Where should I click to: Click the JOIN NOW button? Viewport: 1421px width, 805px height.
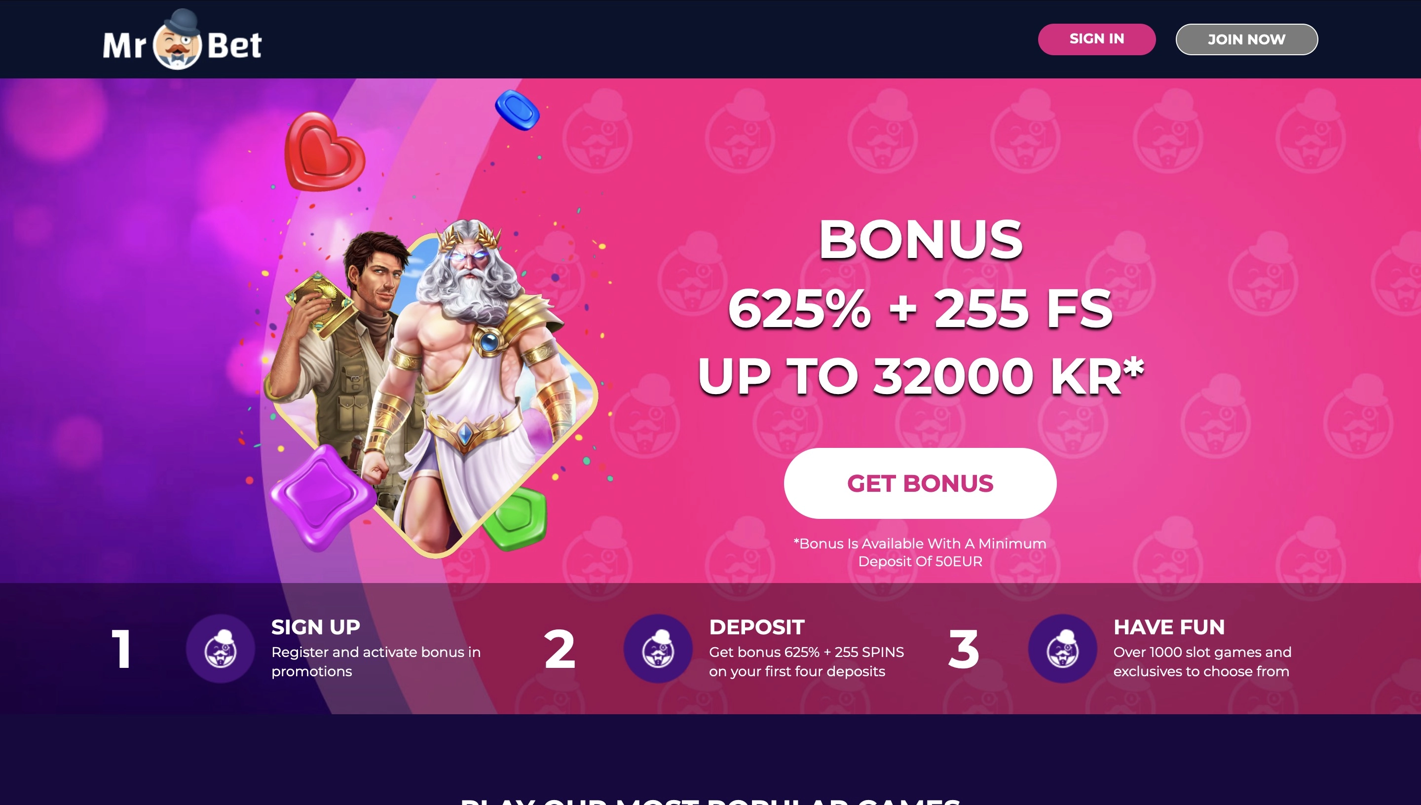pyautogui.click(x=1246, y=39)
